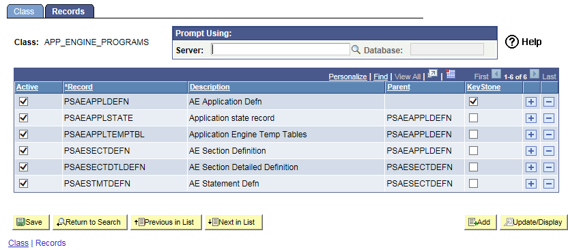Uncheck Active for PSAESECTDEFN
This screenshot has width=568, height=250.
[x=23, y=151]
